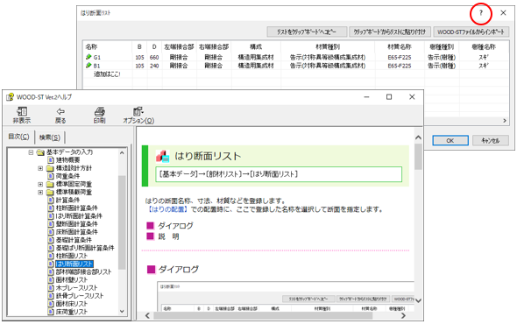517x324 pixels.
Task: Click the クリップボードからリストに貼り付け button
Action: pos(390,32)
